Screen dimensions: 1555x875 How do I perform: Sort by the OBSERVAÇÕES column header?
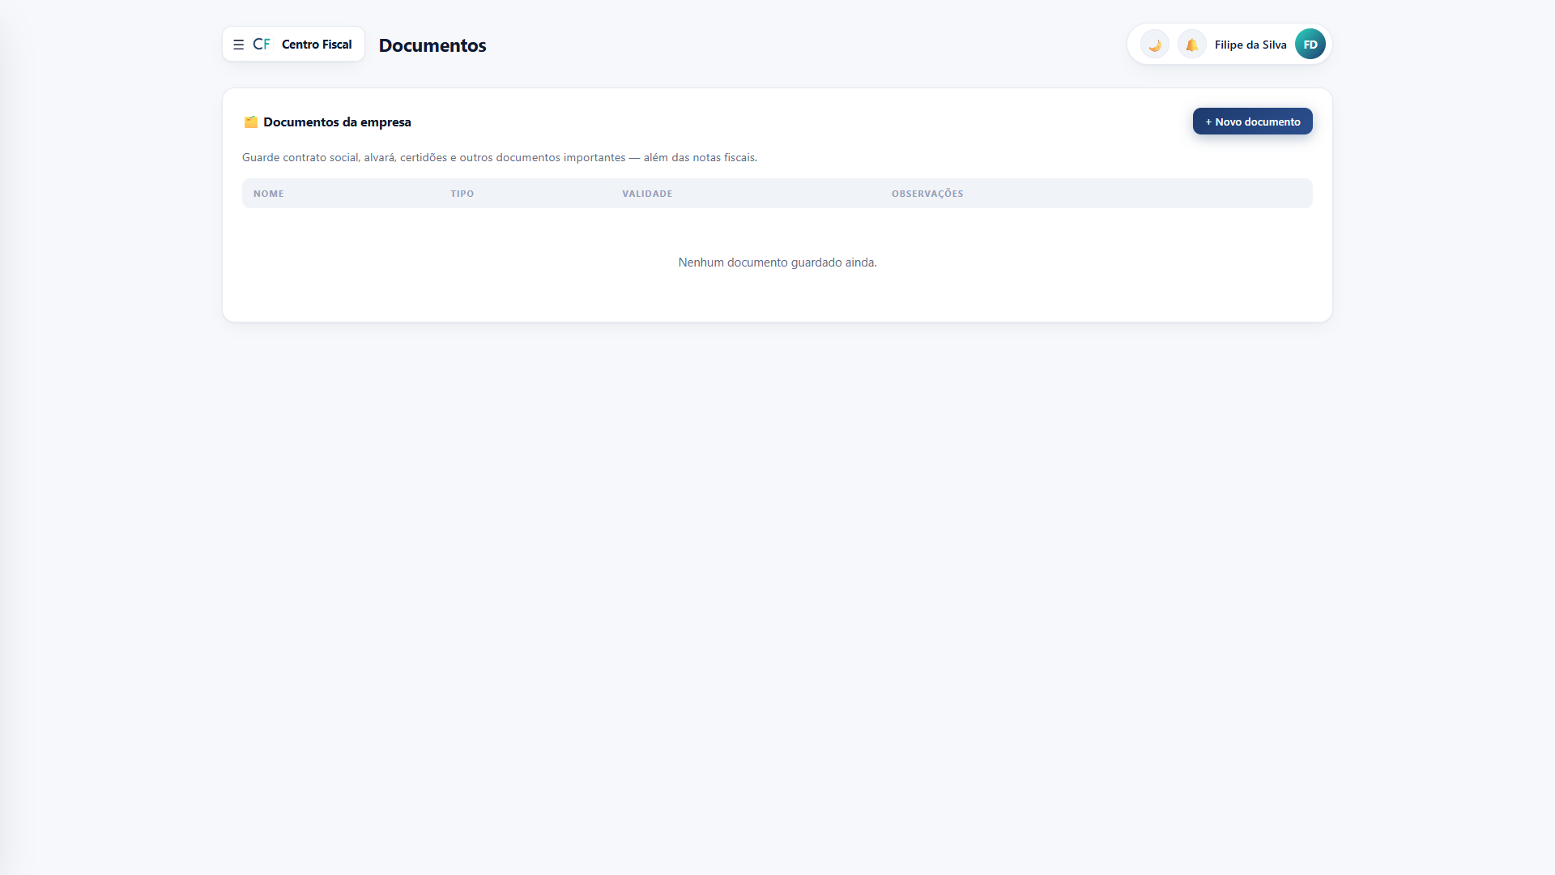tap(927, 194)
